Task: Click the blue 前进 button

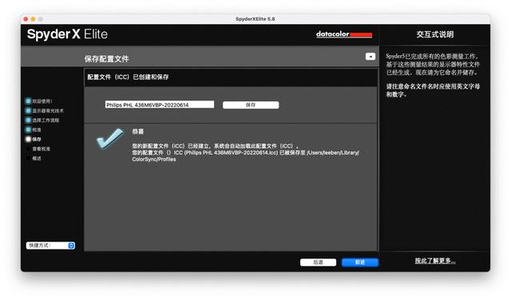Action: tap(360, 262)
